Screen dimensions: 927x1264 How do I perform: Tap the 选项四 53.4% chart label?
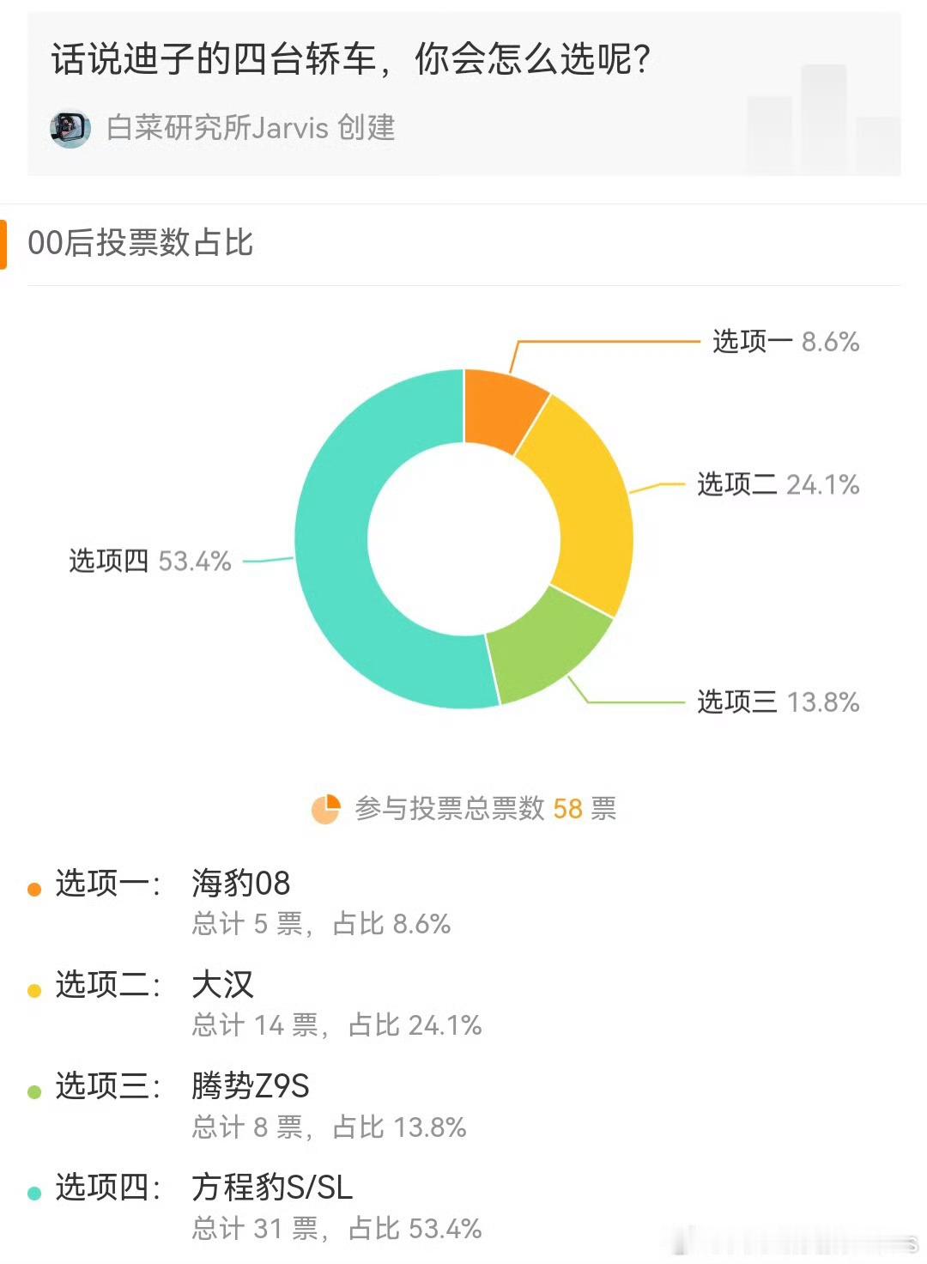150,561
